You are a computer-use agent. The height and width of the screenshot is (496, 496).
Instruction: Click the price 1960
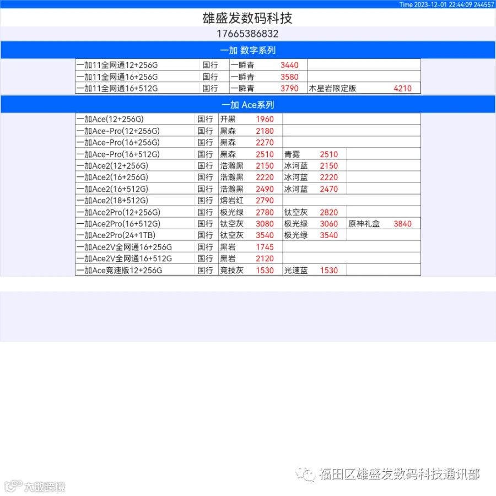pyautogui.click(x=265, y=119)
